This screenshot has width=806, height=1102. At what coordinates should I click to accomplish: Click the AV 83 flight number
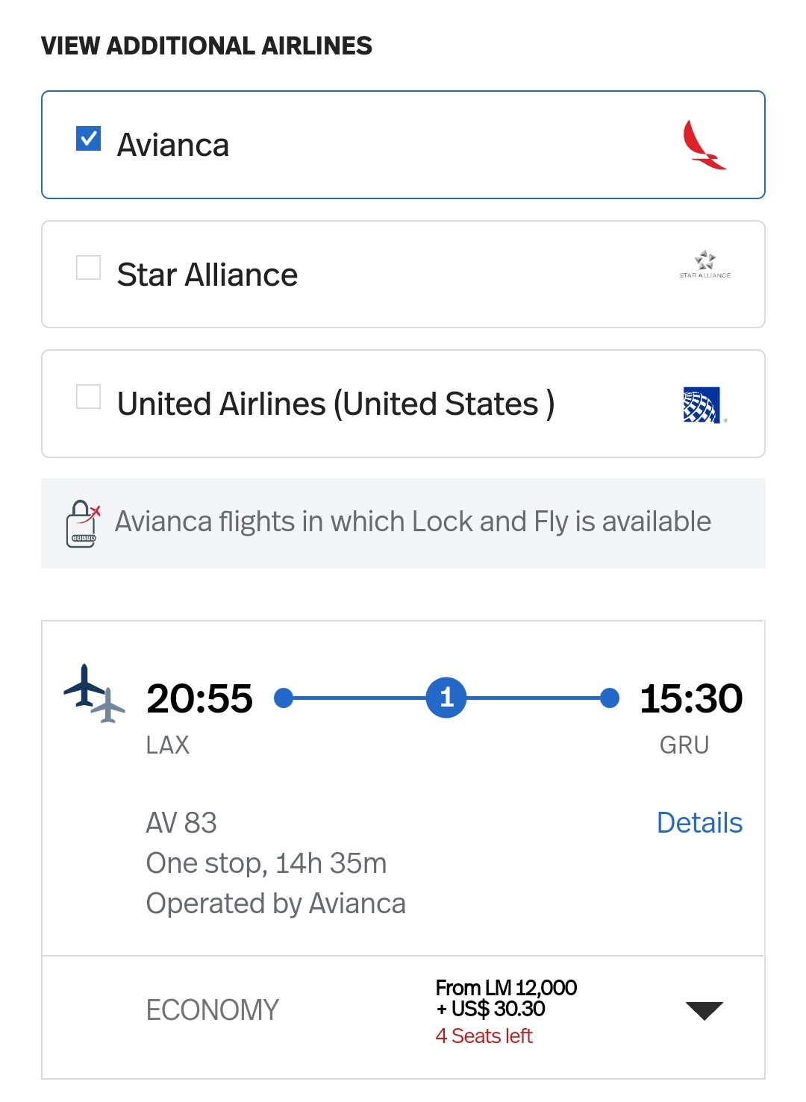[181, 823]
